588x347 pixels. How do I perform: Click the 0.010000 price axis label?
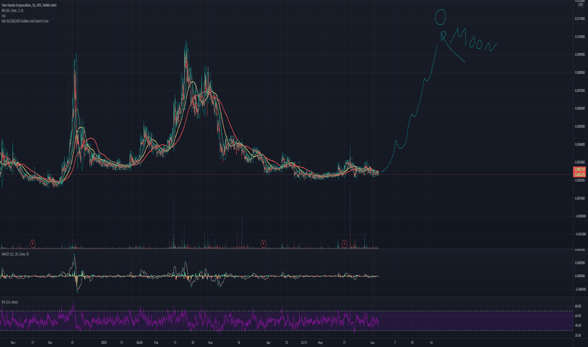pyautogui.click(x=580, y=37)
